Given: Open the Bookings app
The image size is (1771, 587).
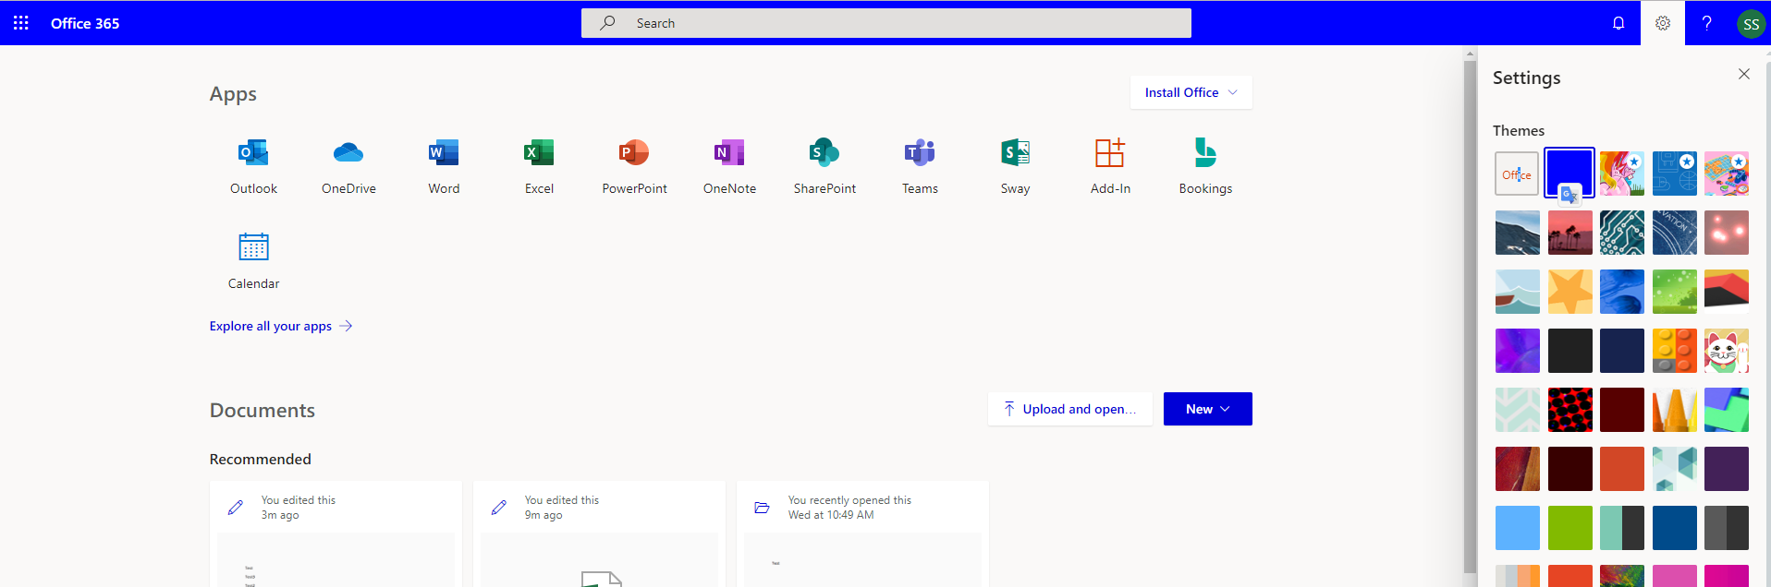Looking at the screenshot, I should point(1205,166).
